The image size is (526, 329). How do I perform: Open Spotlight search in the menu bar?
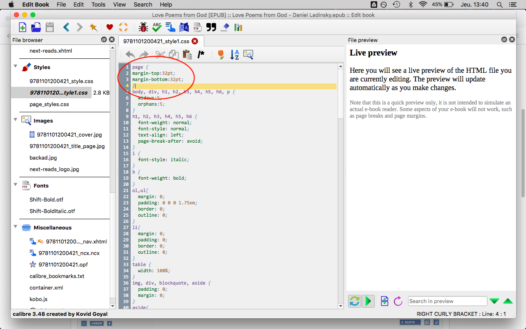[500, 5]
